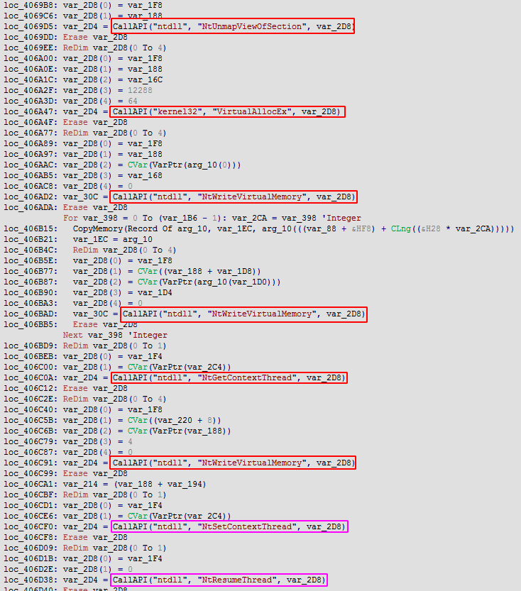521x591 pixels.
Task: Click the ReDim line at loc_406C2E
Action: [x=114, y=399]
